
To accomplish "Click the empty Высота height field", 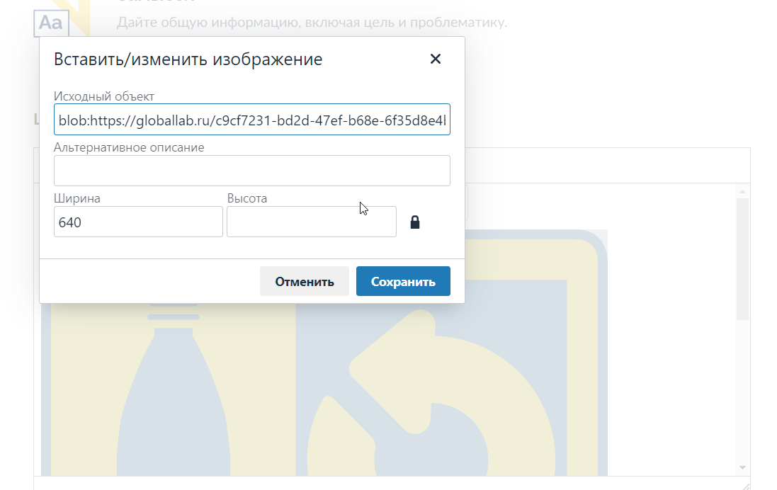I will point(311,222).
